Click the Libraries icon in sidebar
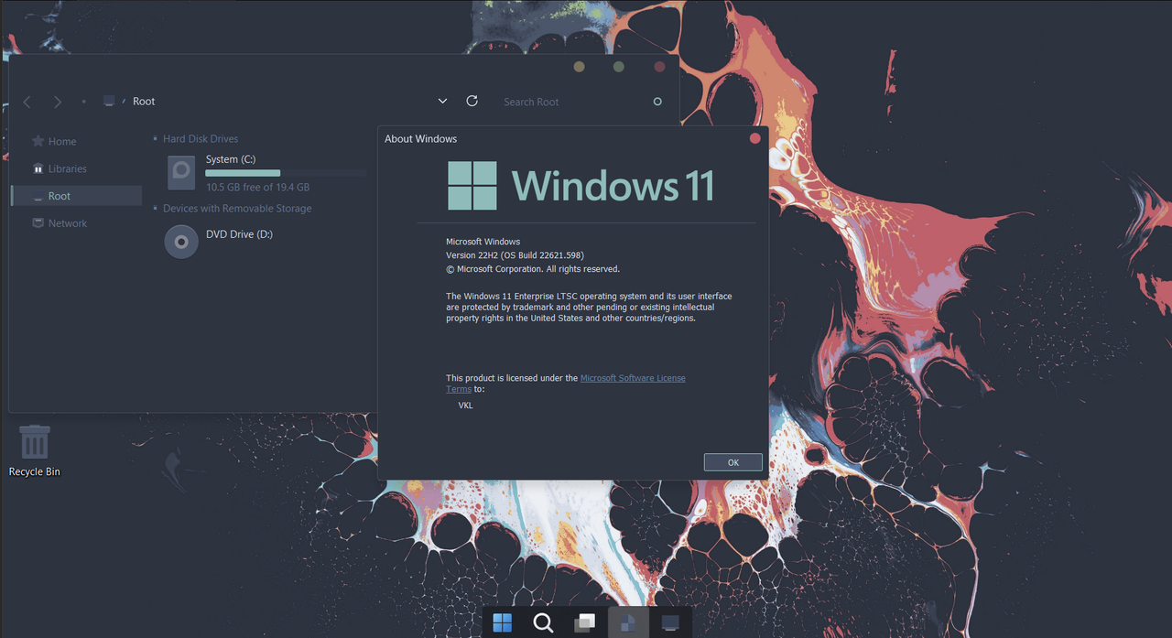Image resolution: width=1172 pixels, height=638 pixels. tap(38, 168)
